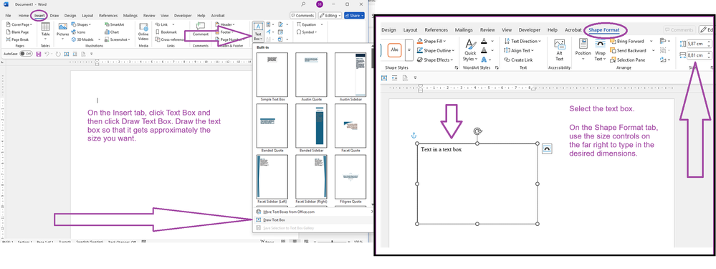Click the Alt Text button
This screenshot has height=269, width=716.
(559, 50)
